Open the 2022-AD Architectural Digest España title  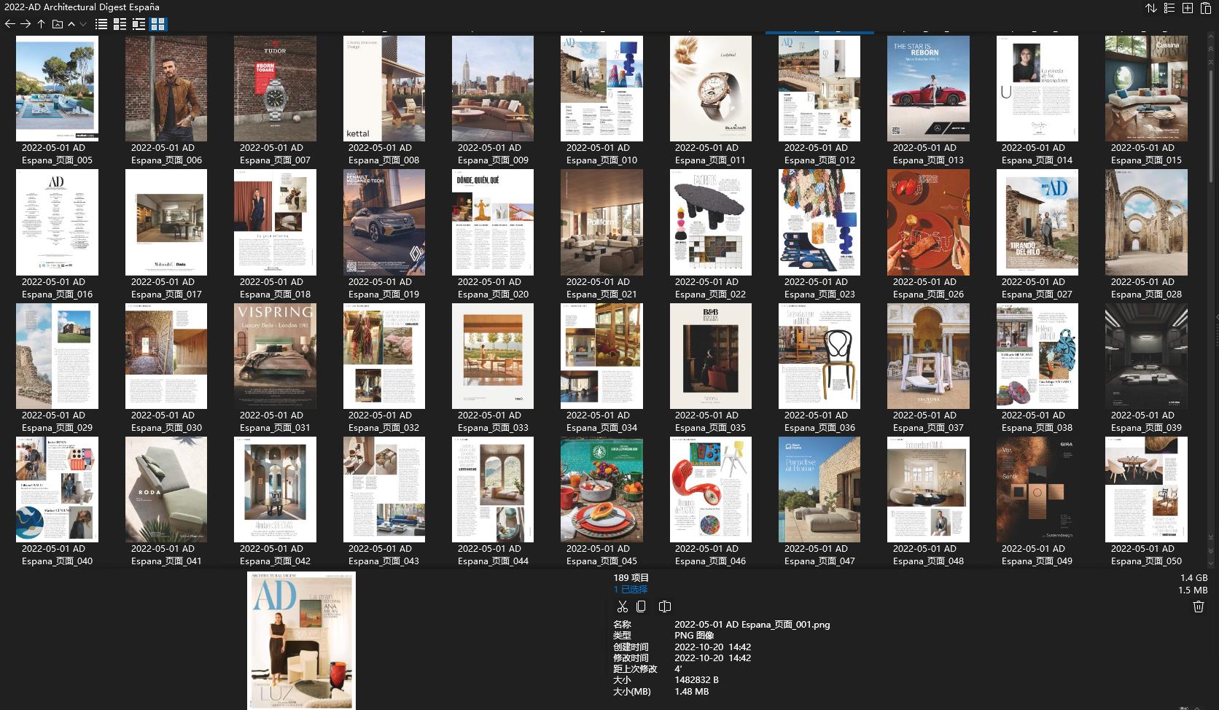81,7
